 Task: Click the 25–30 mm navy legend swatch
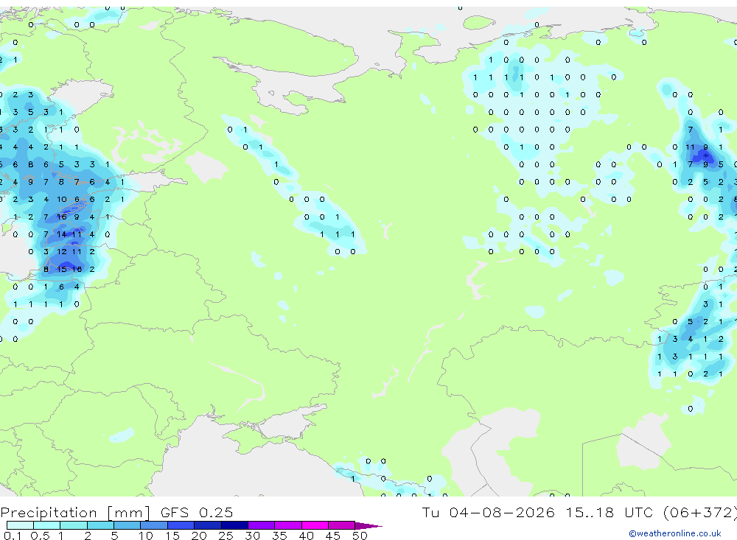pyautogui.click(x=234, y=525)
